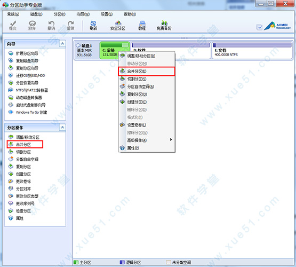Click sidebar Check Partition (检查分区) icon
This screenshot has height=267, width=296.
pos(11,211)
